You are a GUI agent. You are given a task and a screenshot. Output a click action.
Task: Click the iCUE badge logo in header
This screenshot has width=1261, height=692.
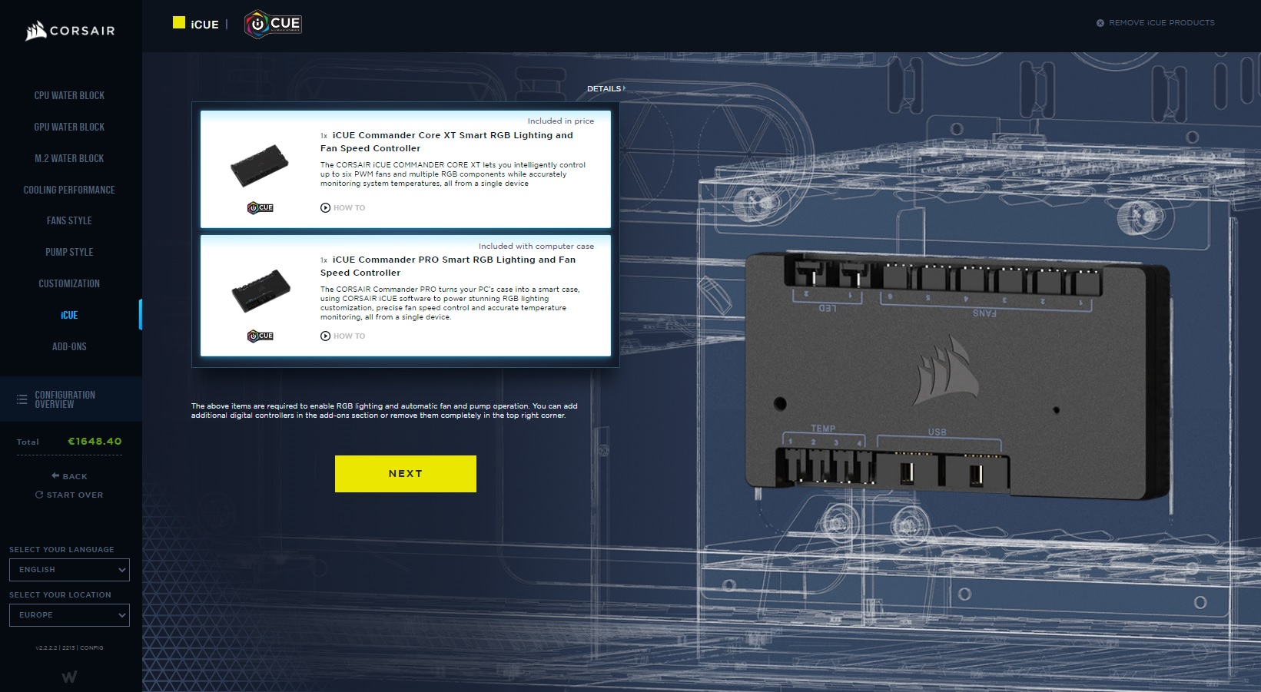point(273,24)
